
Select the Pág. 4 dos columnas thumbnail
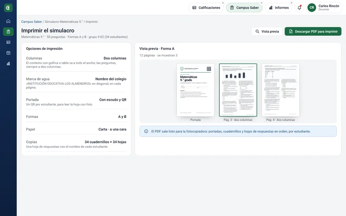coord(280,90)
